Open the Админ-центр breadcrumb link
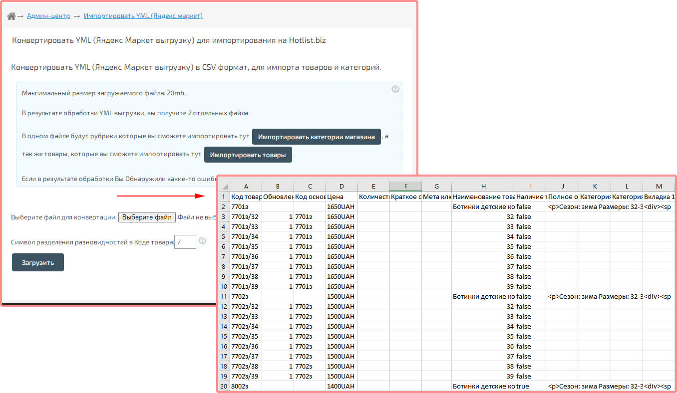 click(x=48, y=16)
